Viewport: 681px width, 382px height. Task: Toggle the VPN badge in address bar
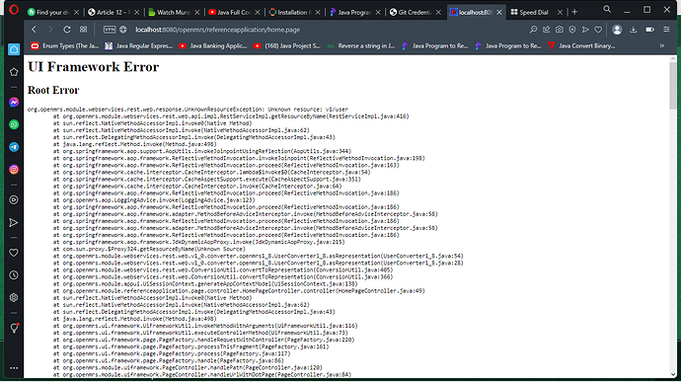[110, 30]
